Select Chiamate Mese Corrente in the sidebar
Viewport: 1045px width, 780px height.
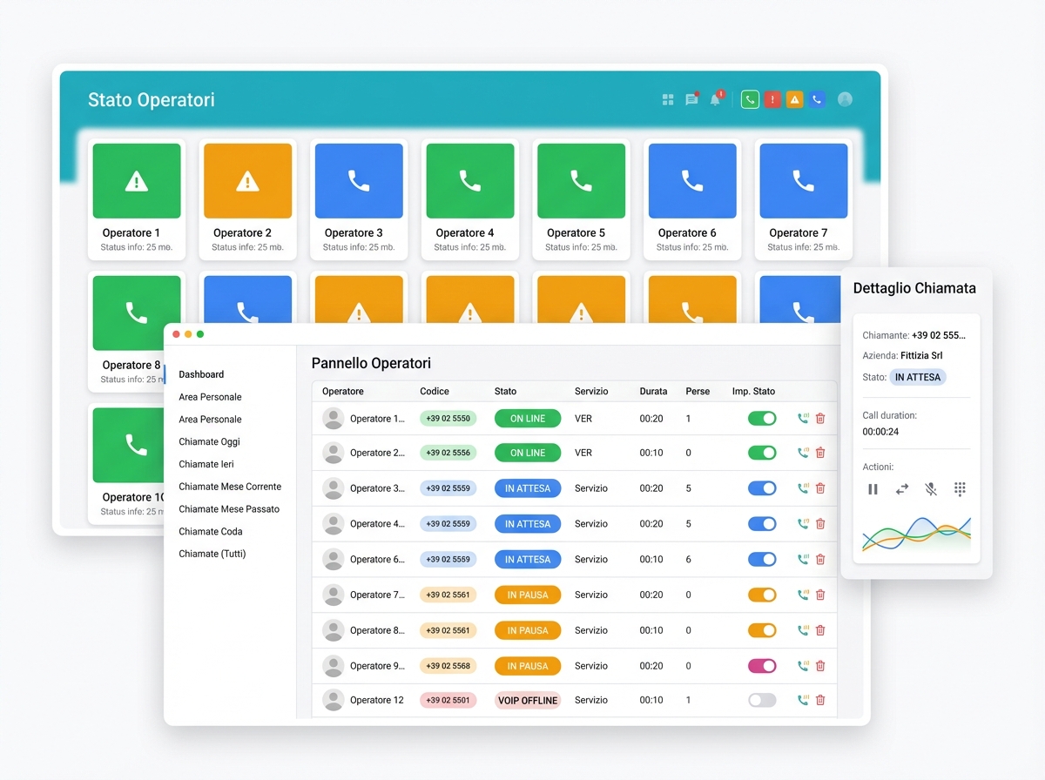click(x=231, y=487)
